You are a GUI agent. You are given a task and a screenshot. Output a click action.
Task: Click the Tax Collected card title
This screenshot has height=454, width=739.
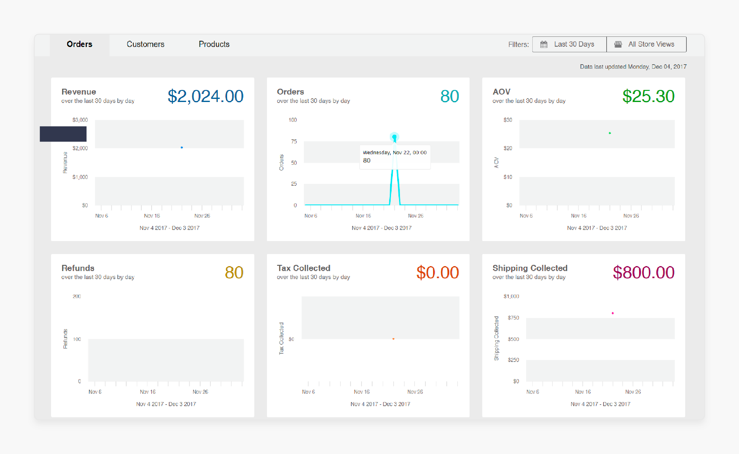point(304,268)
